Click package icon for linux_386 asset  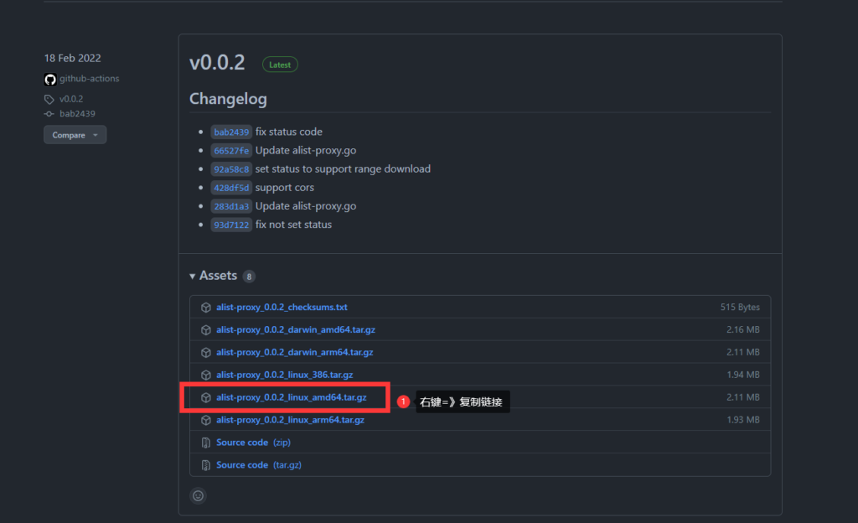(x=206, y=375)
